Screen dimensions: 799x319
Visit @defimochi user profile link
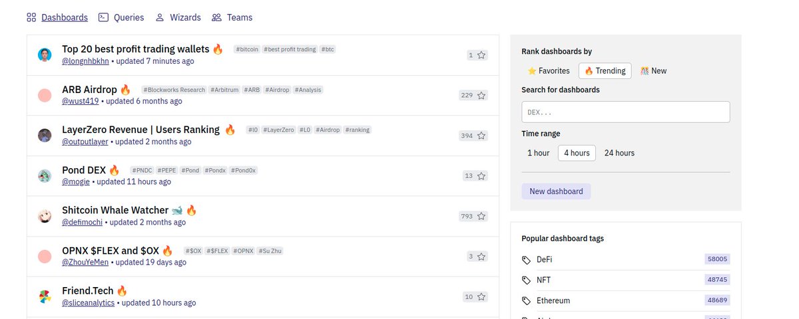83,222
